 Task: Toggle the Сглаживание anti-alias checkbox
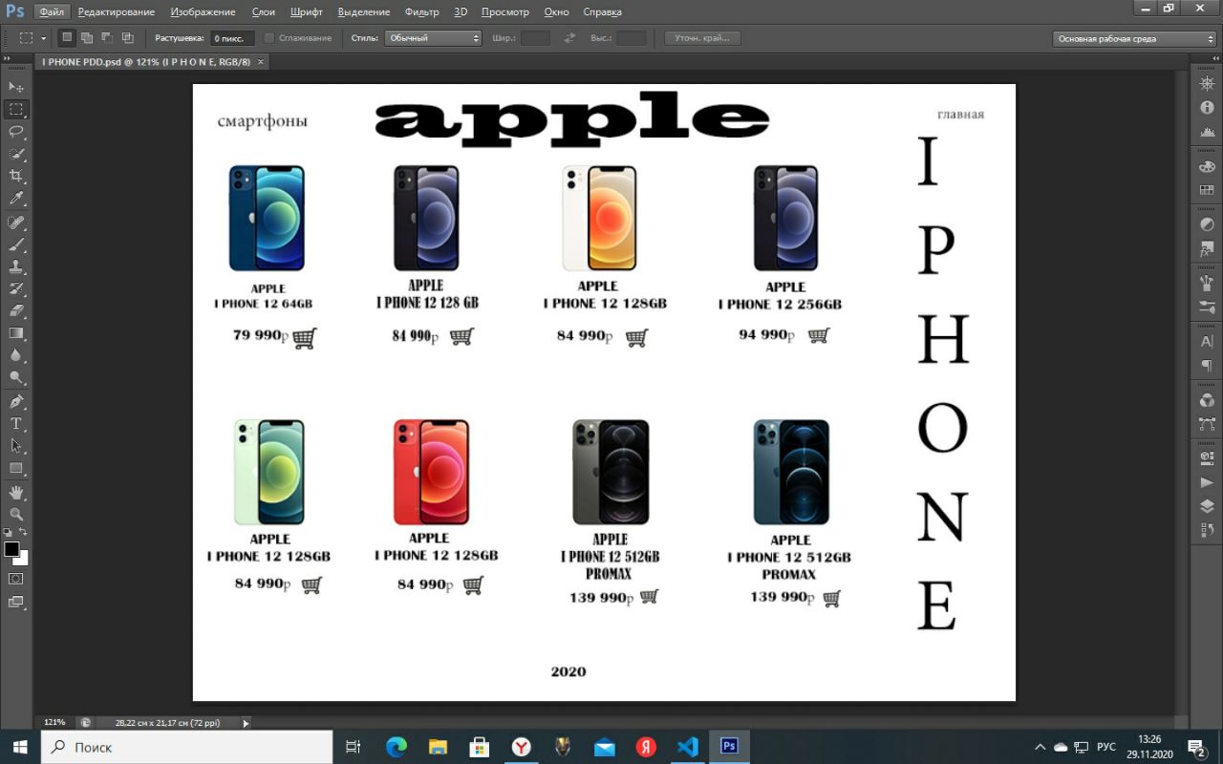click(269, 38)
